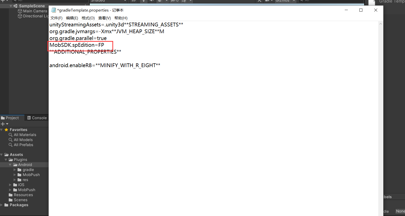The width and height of the screenshot is (405, 216).
Task: Switch to the Console tab in Unity
Action: pos(37,118)
